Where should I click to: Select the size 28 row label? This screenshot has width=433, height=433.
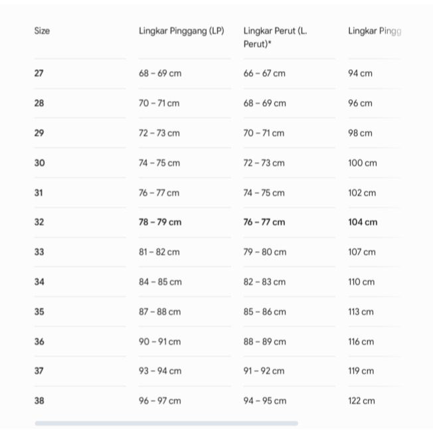[x=39, y=103]
